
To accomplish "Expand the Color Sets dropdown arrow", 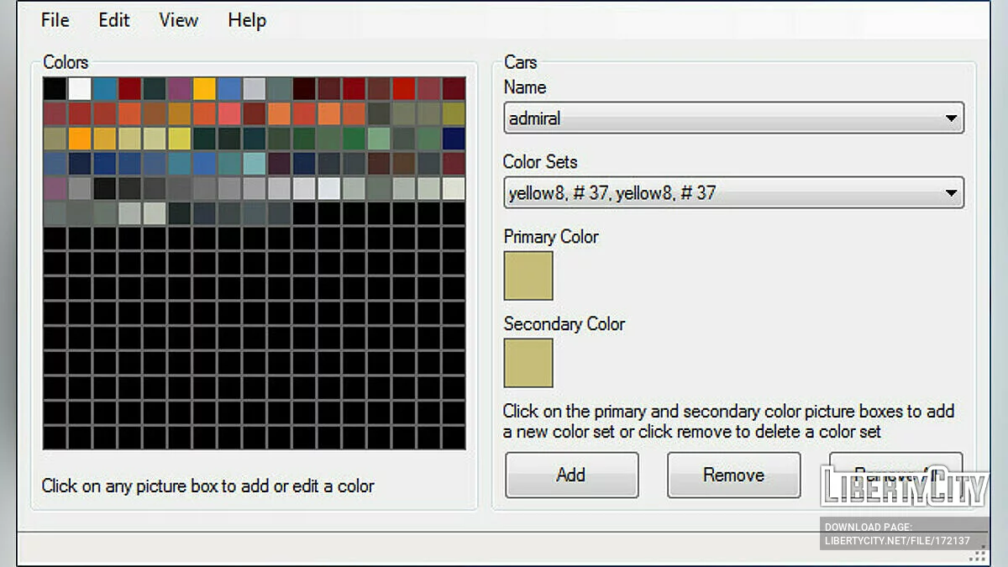I will [951, 193].
